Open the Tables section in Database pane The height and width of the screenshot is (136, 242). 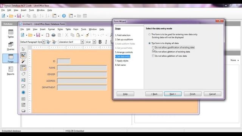(x=11, y=34)
